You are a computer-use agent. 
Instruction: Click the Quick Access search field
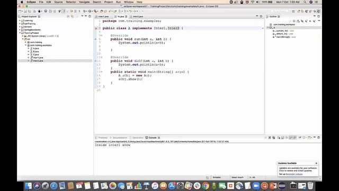pos(280,11)
